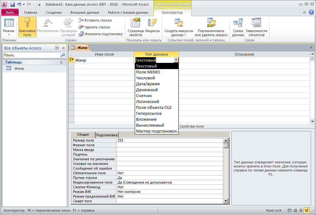Click Индексированное поле value field
316x215 pixels.
pos(170,182)
